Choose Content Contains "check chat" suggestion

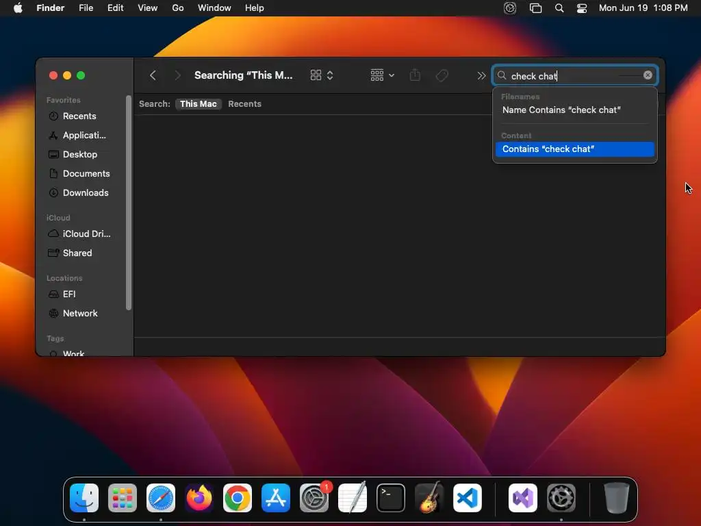575,149
